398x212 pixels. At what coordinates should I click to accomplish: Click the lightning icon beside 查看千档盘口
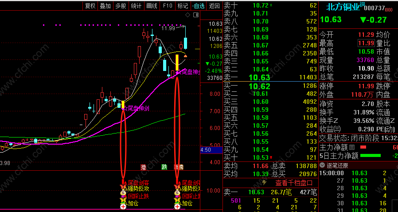point(265,182)
